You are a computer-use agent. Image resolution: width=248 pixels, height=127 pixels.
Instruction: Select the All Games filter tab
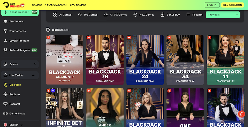pyautogui.click(x=62, y=15)
